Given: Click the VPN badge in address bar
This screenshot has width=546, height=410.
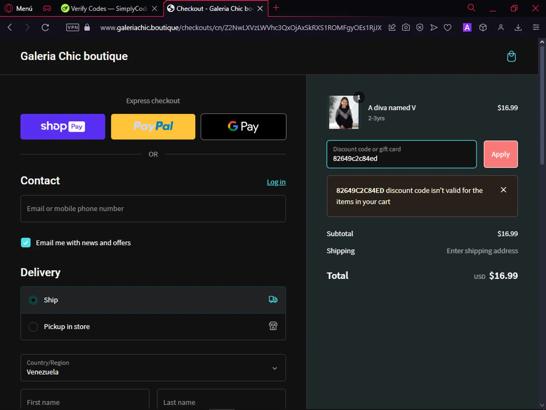Looking at the screenshot, I should 73,27.
